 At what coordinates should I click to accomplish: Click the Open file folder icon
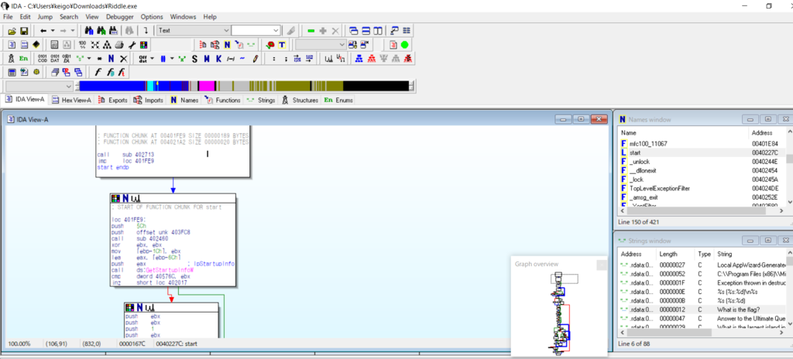(x=12, y=31)
